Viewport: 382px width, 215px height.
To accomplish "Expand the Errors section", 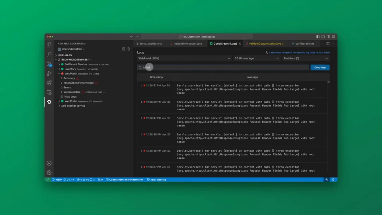I will click(x=62, y=87).
